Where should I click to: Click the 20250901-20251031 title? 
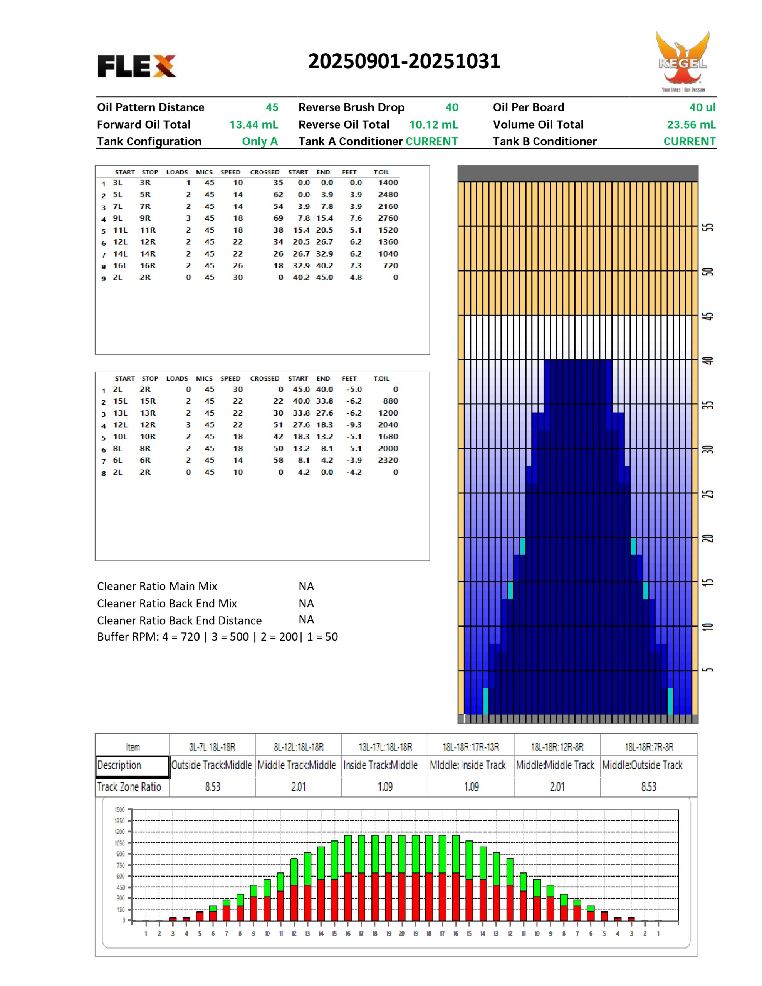(x=404, y=61)
